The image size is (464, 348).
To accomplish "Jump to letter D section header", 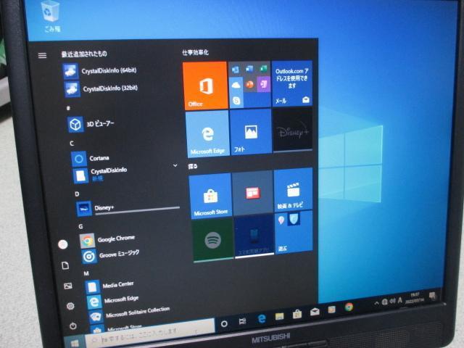I will click(77, 194).
